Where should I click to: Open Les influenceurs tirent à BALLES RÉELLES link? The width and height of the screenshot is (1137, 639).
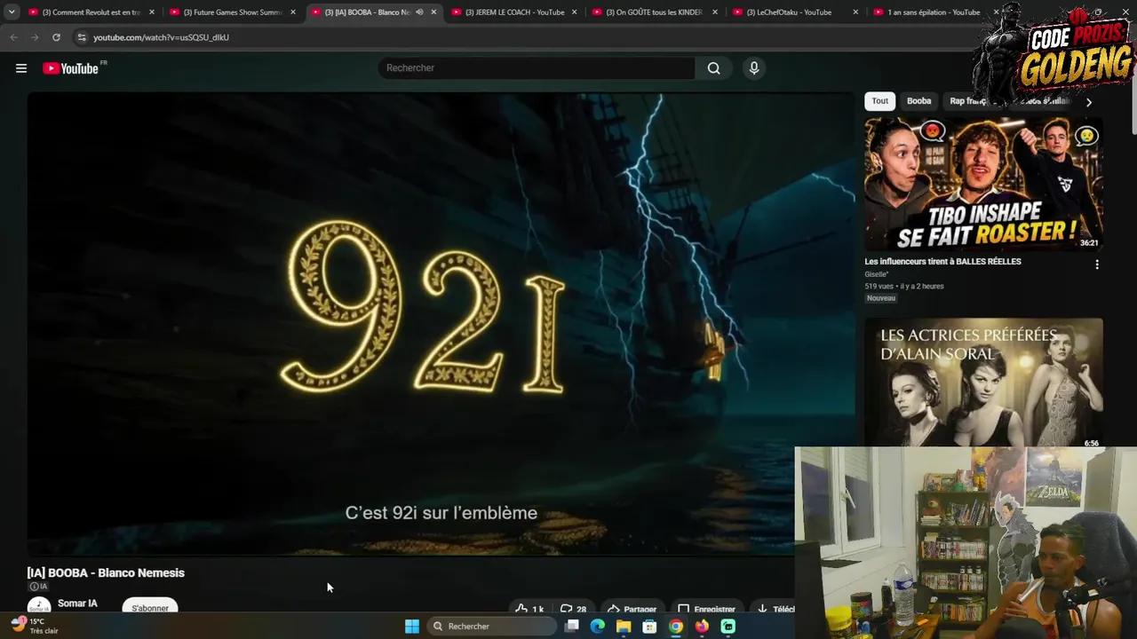942,262
